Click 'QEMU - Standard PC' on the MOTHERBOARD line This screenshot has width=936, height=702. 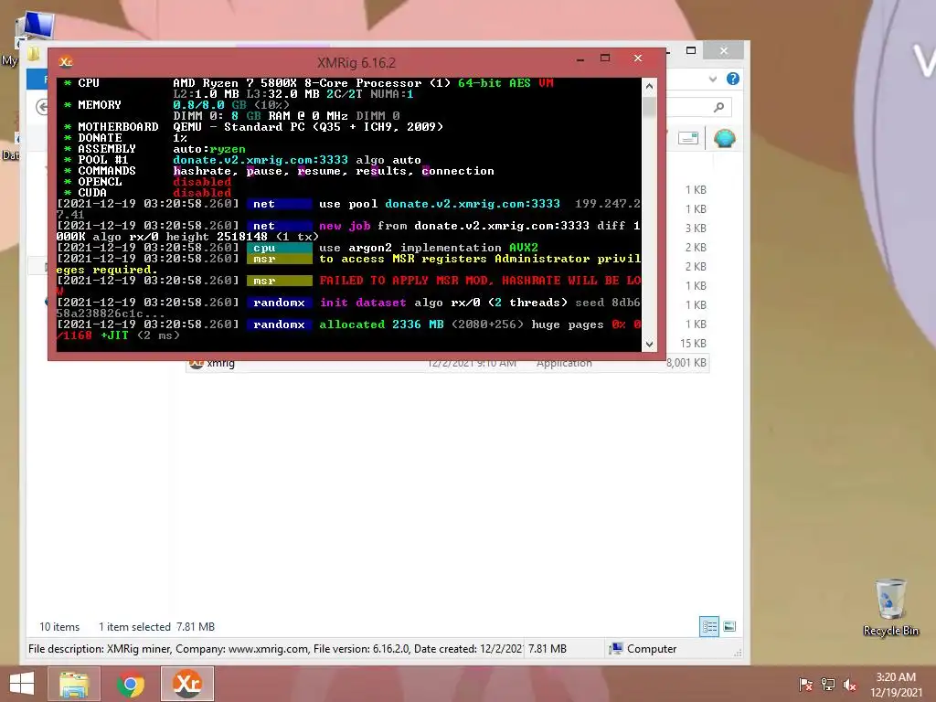(x=239, y=127)
